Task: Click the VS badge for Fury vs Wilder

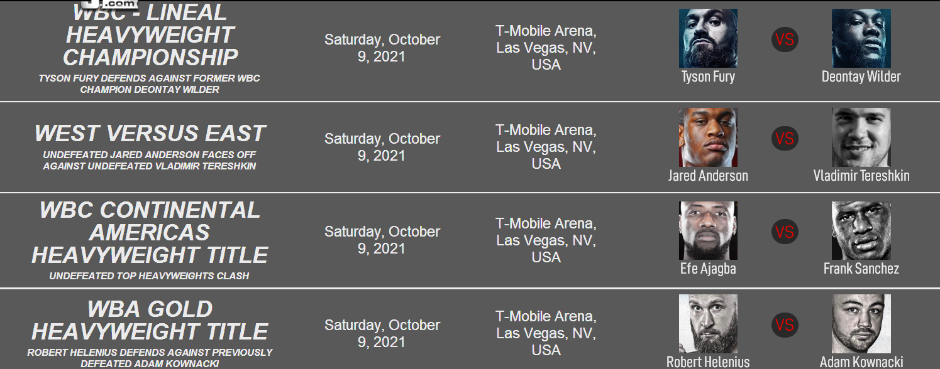Action: pyautogui.click(x=785, y=40)
